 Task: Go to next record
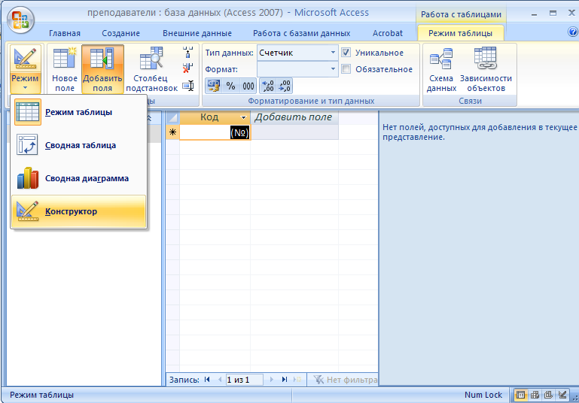click(x=272, y=380)
